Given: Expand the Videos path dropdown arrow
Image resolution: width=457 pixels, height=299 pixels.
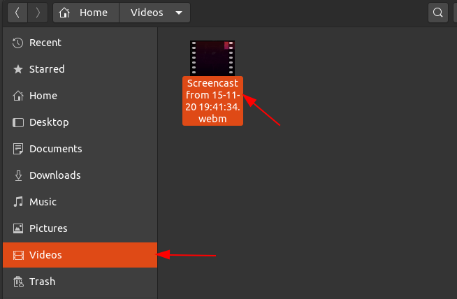Looking at the screenshot, I should click(180, 13).
